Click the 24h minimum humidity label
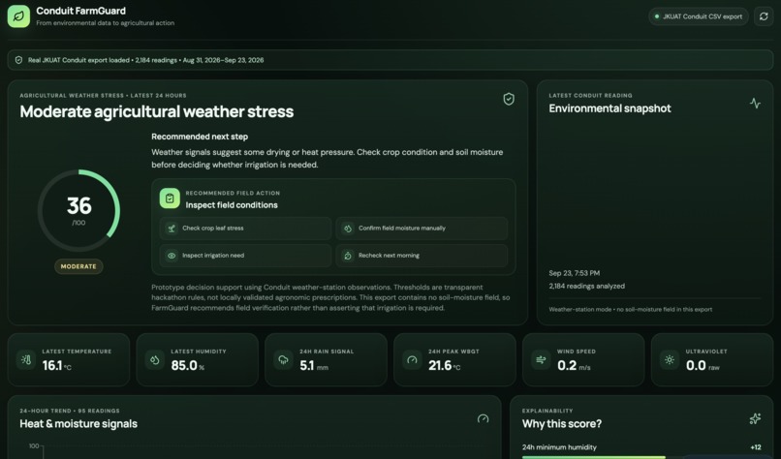This screenshot has height=459, width=781. [x=559, y=447]
